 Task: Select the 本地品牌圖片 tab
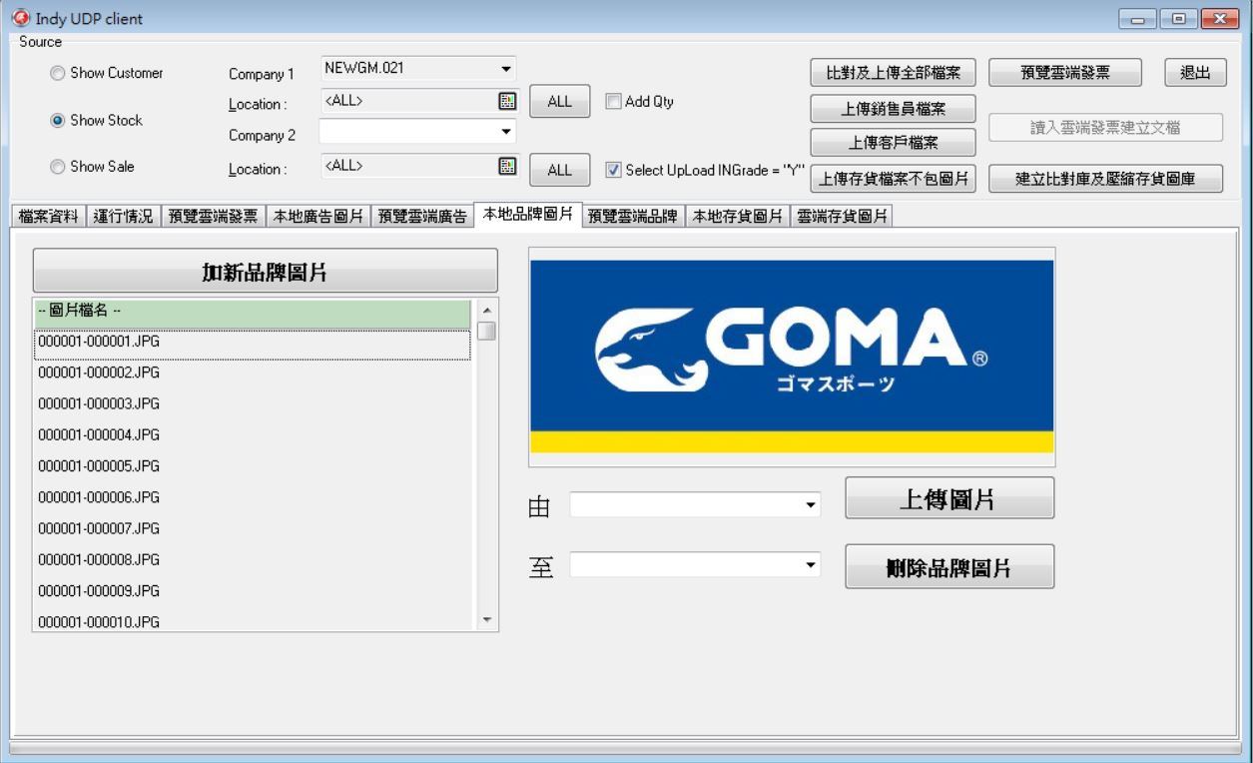click(x=527, y=215)
